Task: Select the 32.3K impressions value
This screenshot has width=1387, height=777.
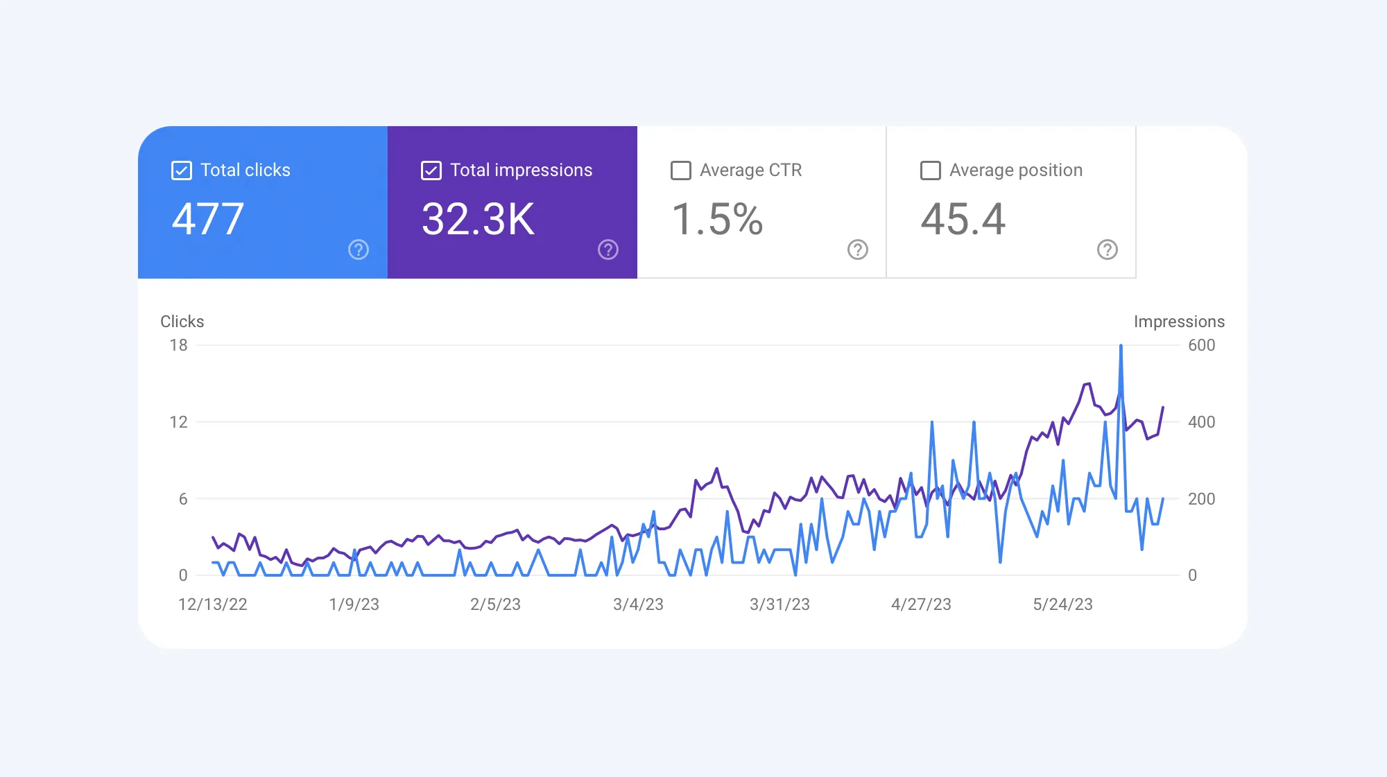Action: (479, 219)
